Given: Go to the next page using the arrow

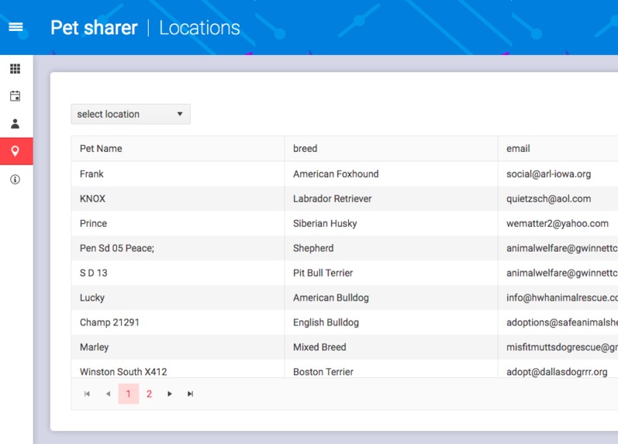Looking at the screenshot, I should [x=170, y=394].
